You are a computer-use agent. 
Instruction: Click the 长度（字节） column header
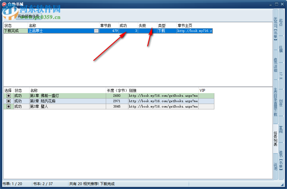(117, 90)
